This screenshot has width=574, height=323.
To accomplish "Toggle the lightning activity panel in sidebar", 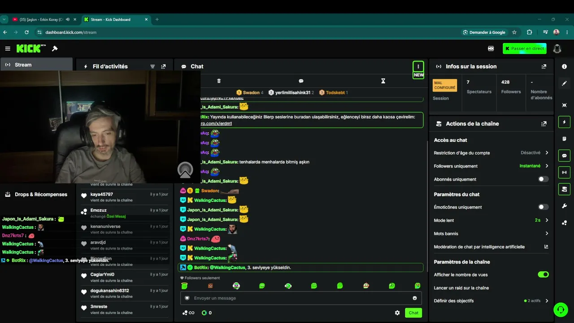I will pyautogui.click(x=564, y=122).
